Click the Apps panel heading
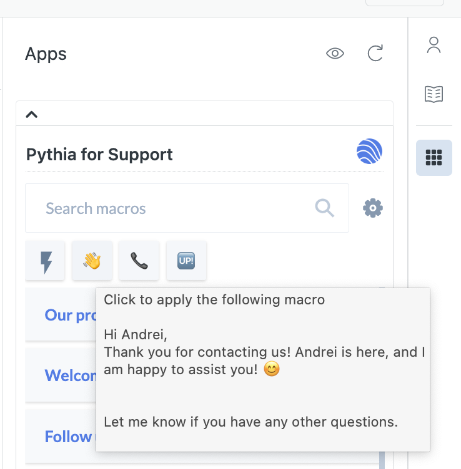Image resolution: width=461 pixels, height=469 pixels. point(46,54)
